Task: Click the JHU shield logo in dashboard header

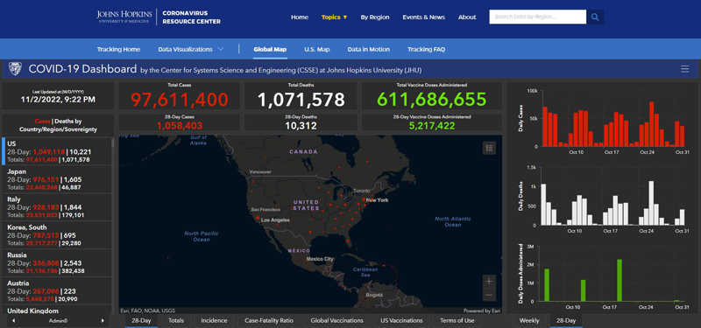Action: (15, 69)
